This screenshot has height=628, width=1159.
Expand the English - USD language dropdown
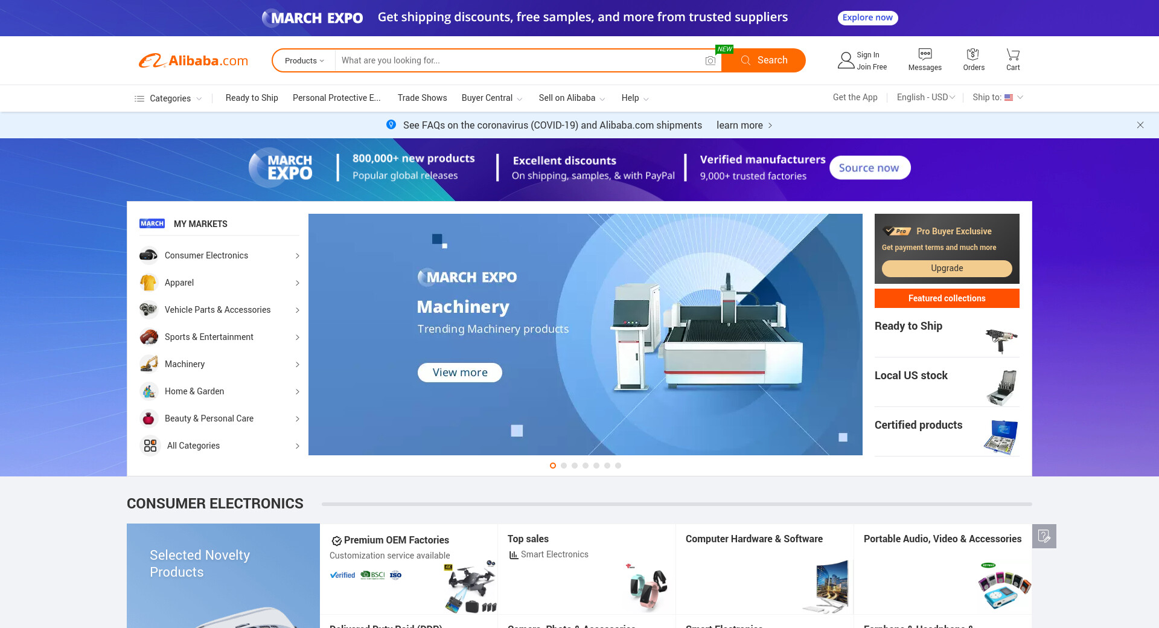coord(925,97)
